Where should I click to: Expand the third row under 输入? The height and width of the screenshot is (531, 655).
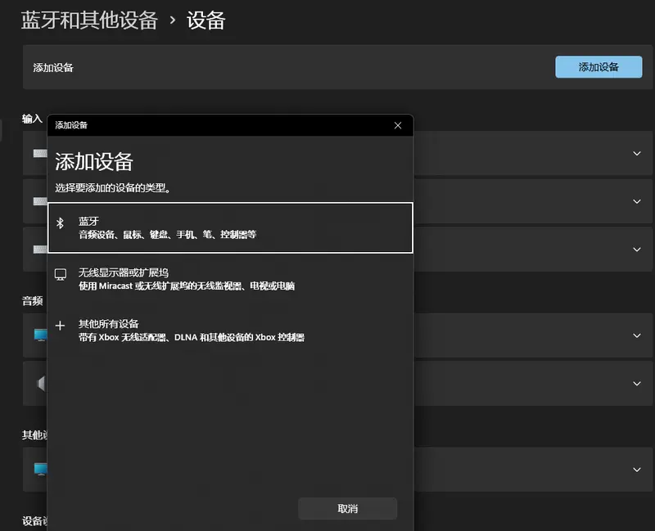tap(637, 250)
